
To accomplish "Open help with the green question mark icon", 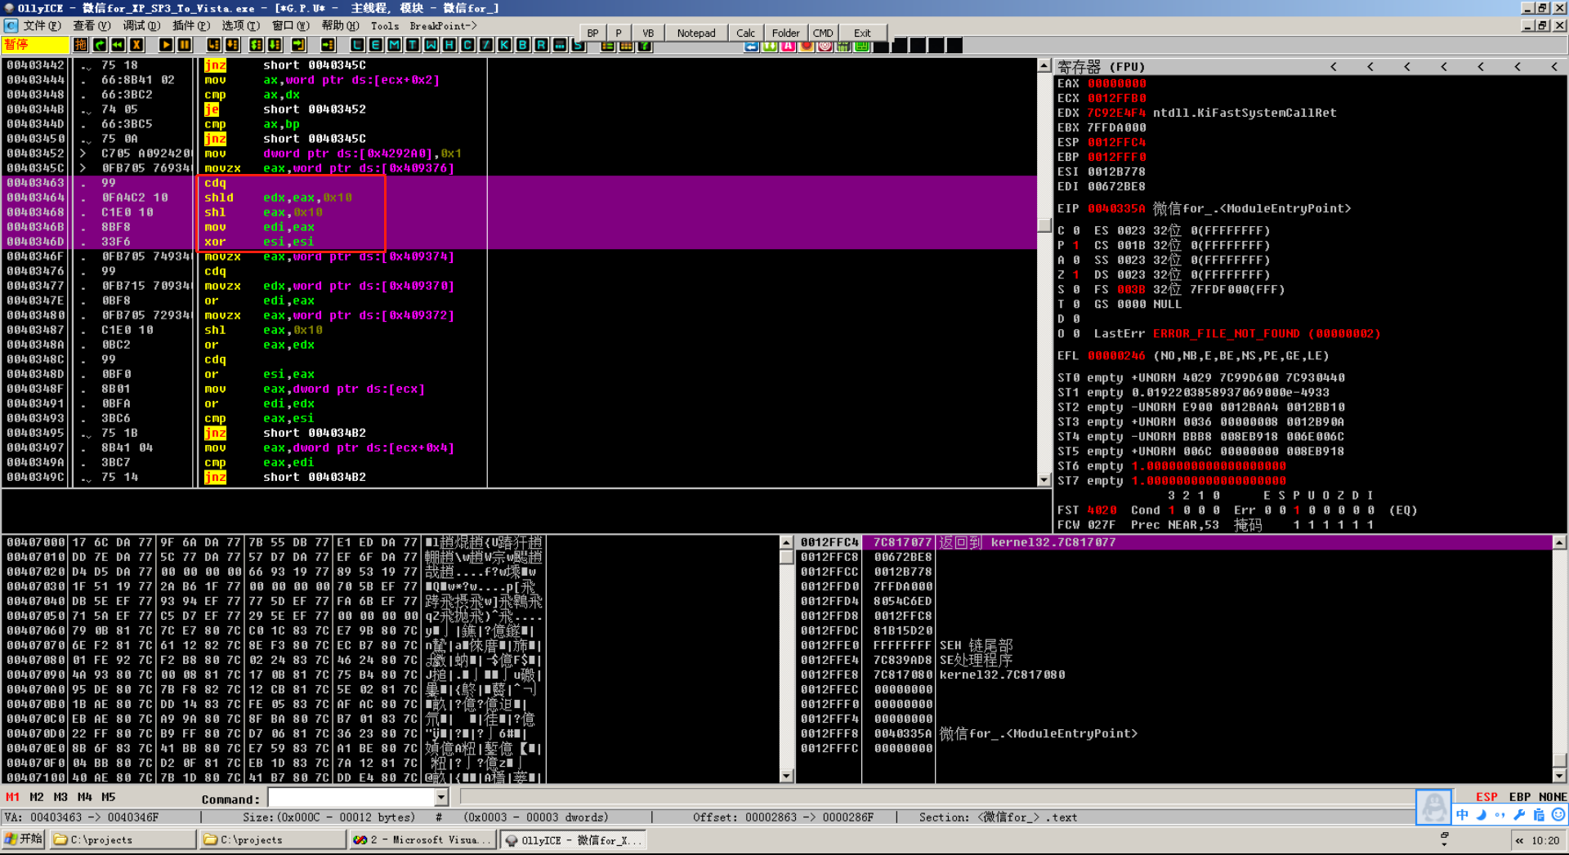I will 645,47.
